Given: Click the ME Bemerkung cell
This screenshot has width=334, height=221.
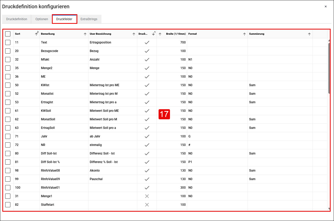Looking at the screenshot, I should (x=64, y=77).
